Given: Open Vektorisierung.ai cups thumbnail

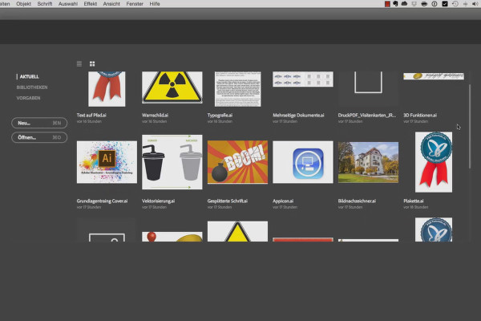Looking at the screenshot, I should coord(172,162).
